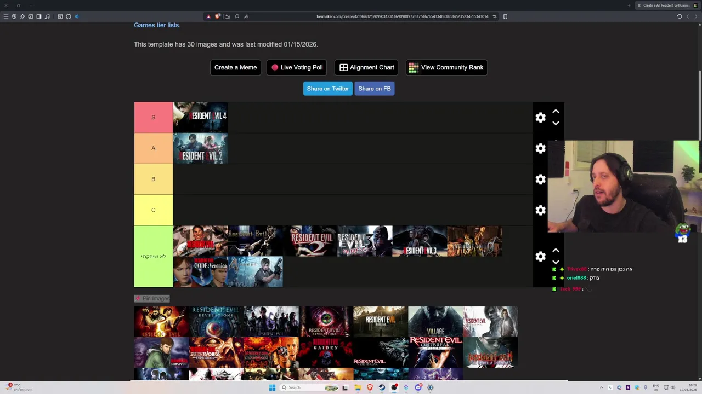Image resolution: width=702 pixels, height=394 pixels.
Task: Toggle Pin Images option
Action: click(152, 298)
